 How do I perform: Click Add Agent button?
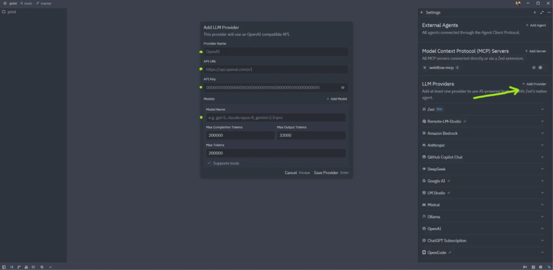(x=536, y=25)
